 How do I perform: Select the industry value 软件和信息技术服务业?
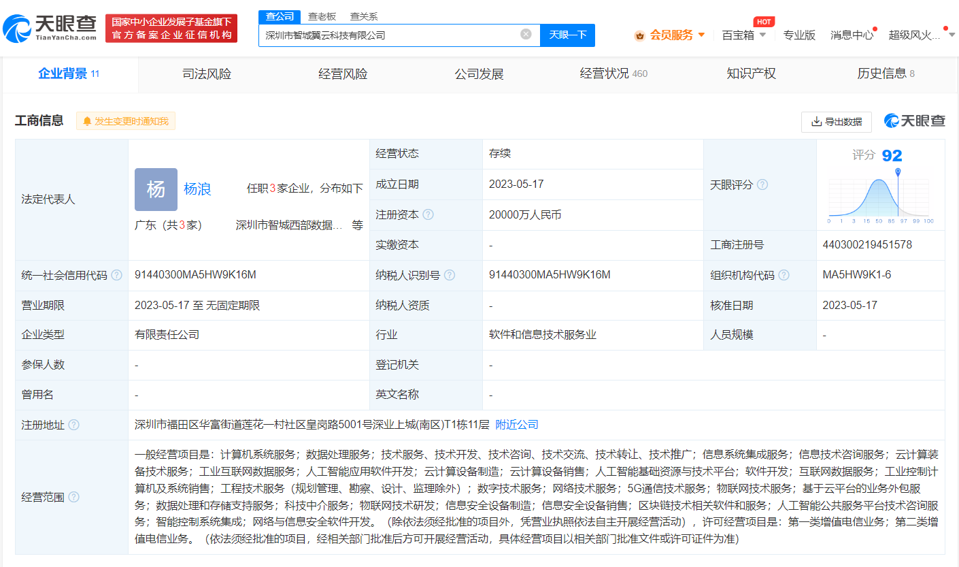pos(543,335)
